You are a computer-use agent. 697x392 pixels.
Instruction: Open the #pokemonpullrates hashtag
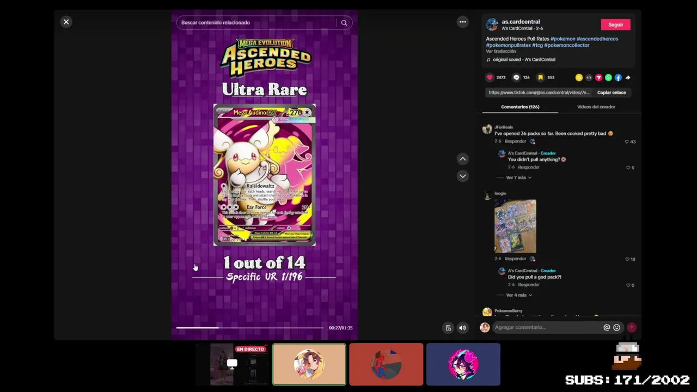pyautogui.click(x=508, y=45)
